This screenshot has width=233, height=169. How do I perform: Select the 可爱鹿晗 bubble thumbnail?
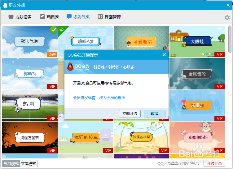click(141, 38)
